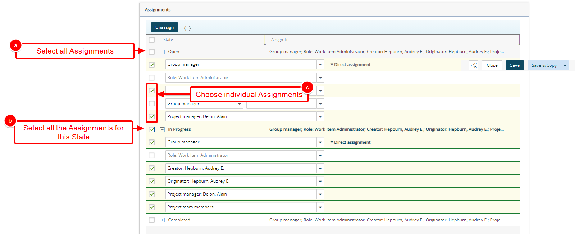Open Project manager: Delon, Alain dropdown under Open
The height and width of the screenshot is (234, 579).
coord(320,116)
